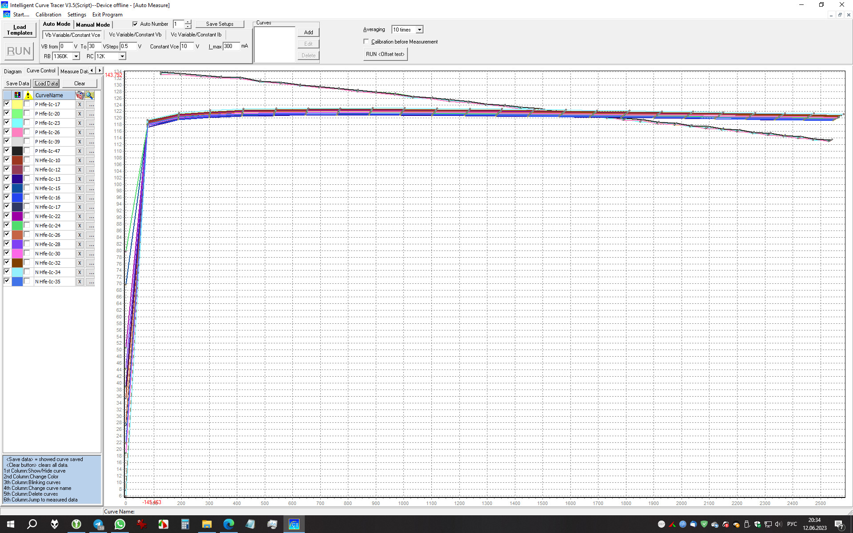Switch to the Diagram tab
The width and height of the screenshot is (853, 533).
point(12,71)
